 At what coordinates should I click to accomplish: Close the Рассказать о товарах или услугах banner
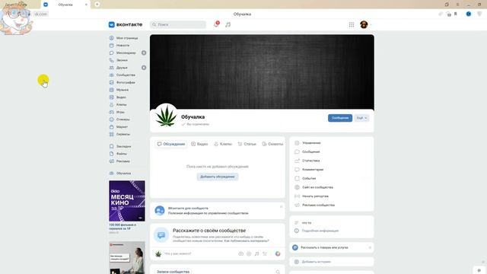(370, 247)
